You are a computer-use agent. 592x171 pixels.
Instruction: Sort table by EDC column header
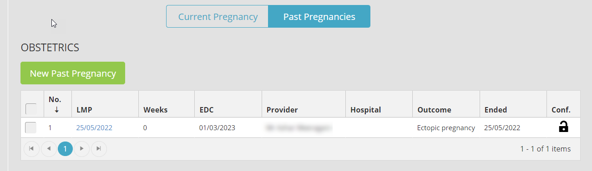click(x=207, y=110)
